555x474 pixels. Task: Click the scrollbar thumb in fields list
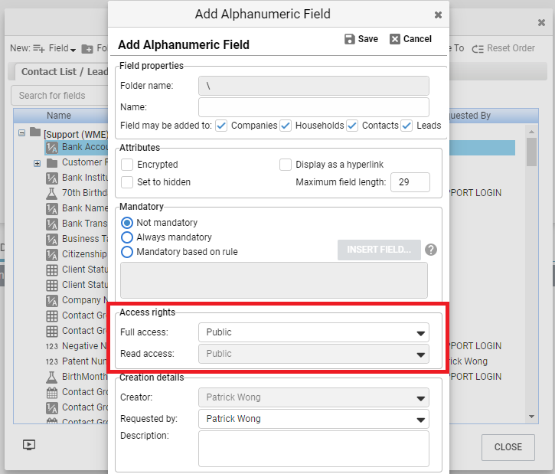tap(531, 152)
